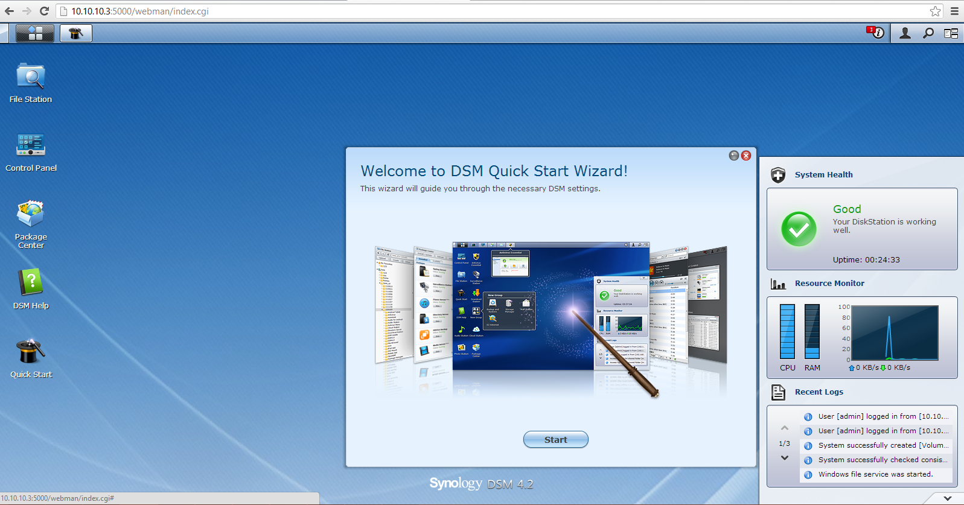Bookmark page with browser star icon
The width and height of the screenshot is (964, 505).
click(x=935, y=11)
